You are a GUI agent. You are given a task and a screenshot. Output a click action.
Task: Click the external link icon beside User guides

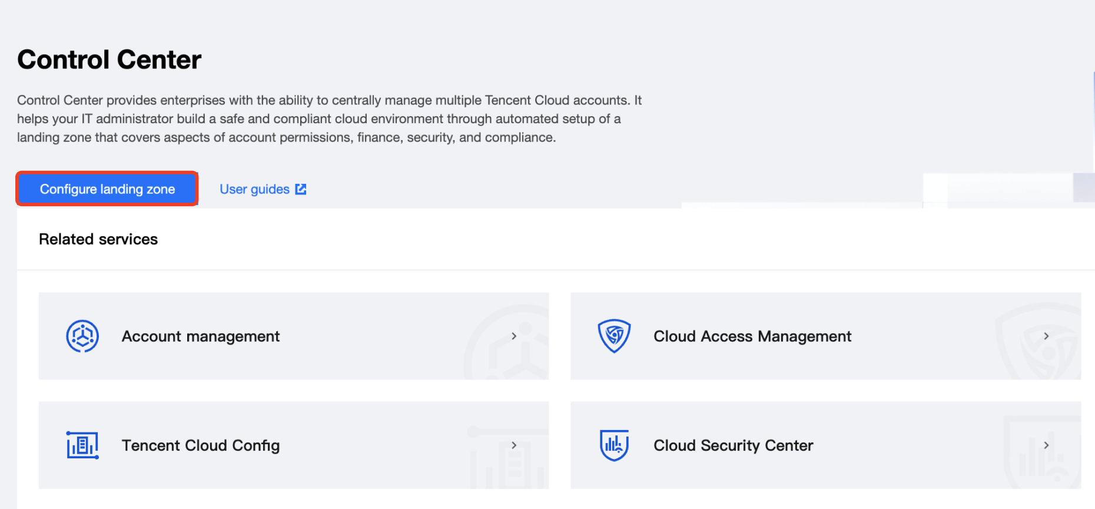pyautogui.click(x=301, y=189)
